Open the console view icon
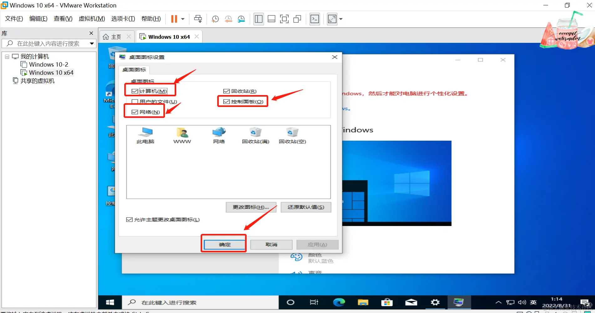595x313 pixels. coord(315,19)
